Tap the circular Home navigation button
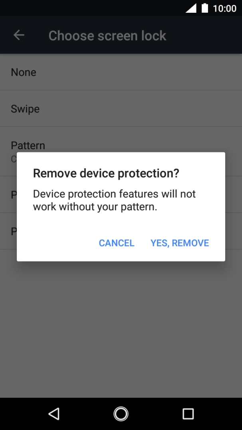Viewport: 242px width, 430px height. 121,414
